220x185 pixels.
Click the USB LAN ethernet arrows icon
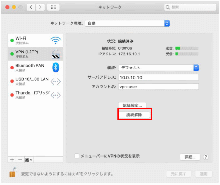pyautogui.click(x=55, y=81)
